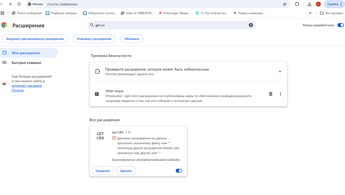The width and height of the screenshot is (345, 195).
Task: Open the Extensions puzzle icon in toolbar
Action: click(x=297, y=4)
